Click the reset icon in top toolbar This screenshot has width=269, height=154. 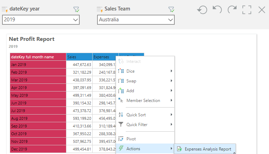click(x=202, y=10)
